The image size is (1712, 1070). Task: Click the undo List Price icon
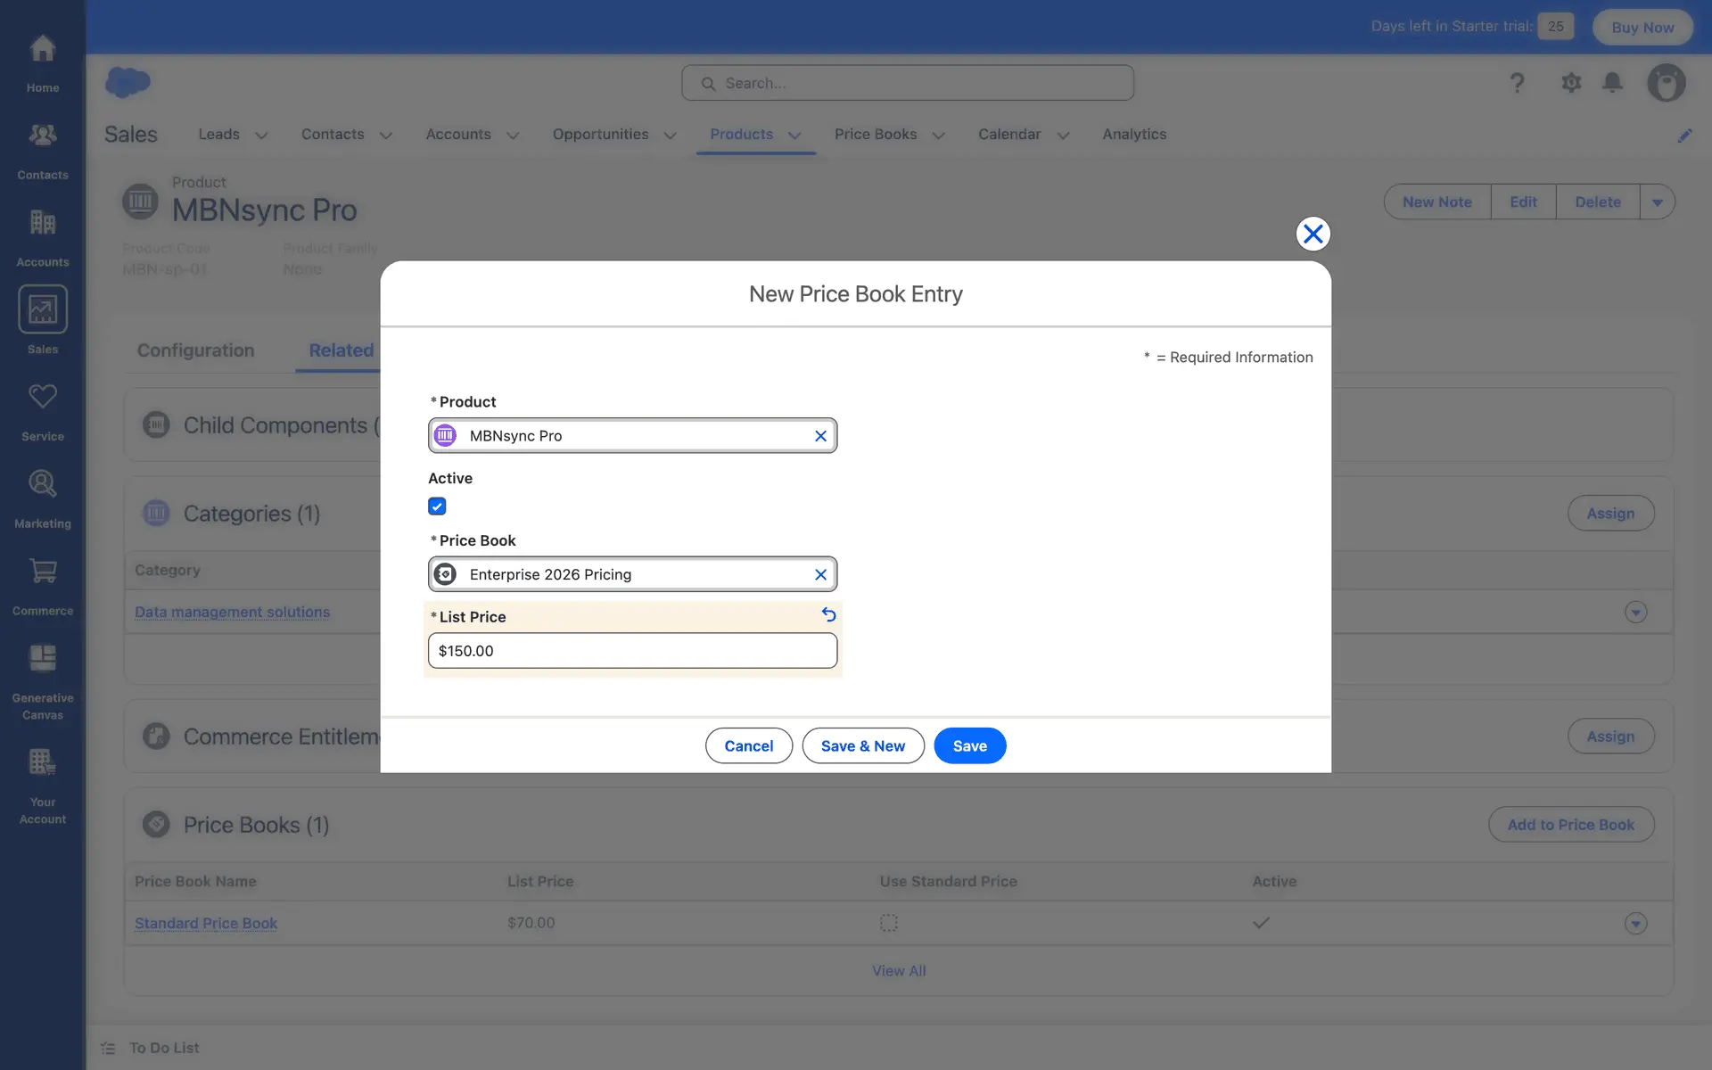click(828, 615)
